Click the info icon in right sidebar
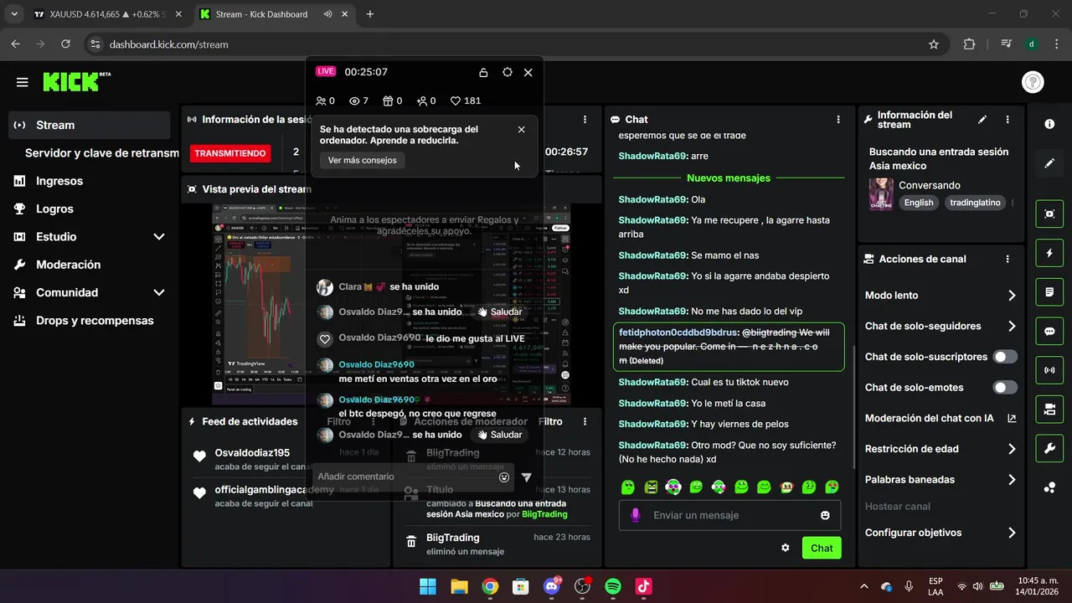1072x603 pixels. click(x=1049, y=124)
